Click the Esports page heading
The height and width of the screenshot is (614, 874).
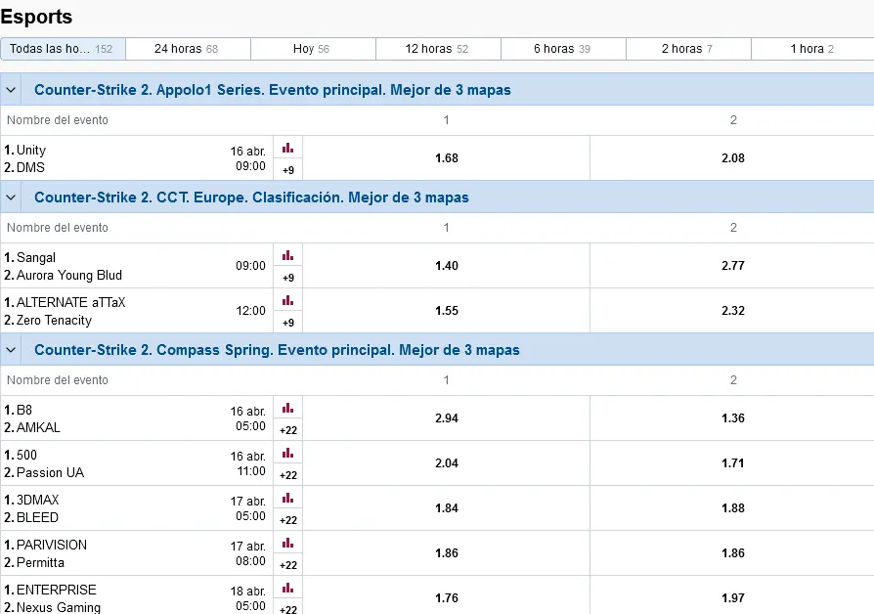coord(36,17)
